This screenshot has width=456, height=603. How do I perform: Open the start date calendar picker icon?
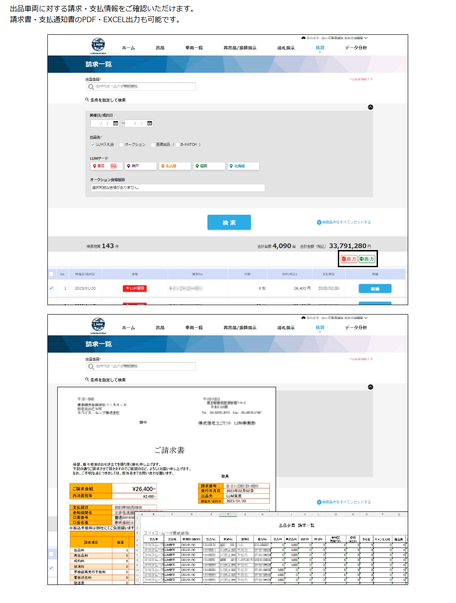point(115,123)
